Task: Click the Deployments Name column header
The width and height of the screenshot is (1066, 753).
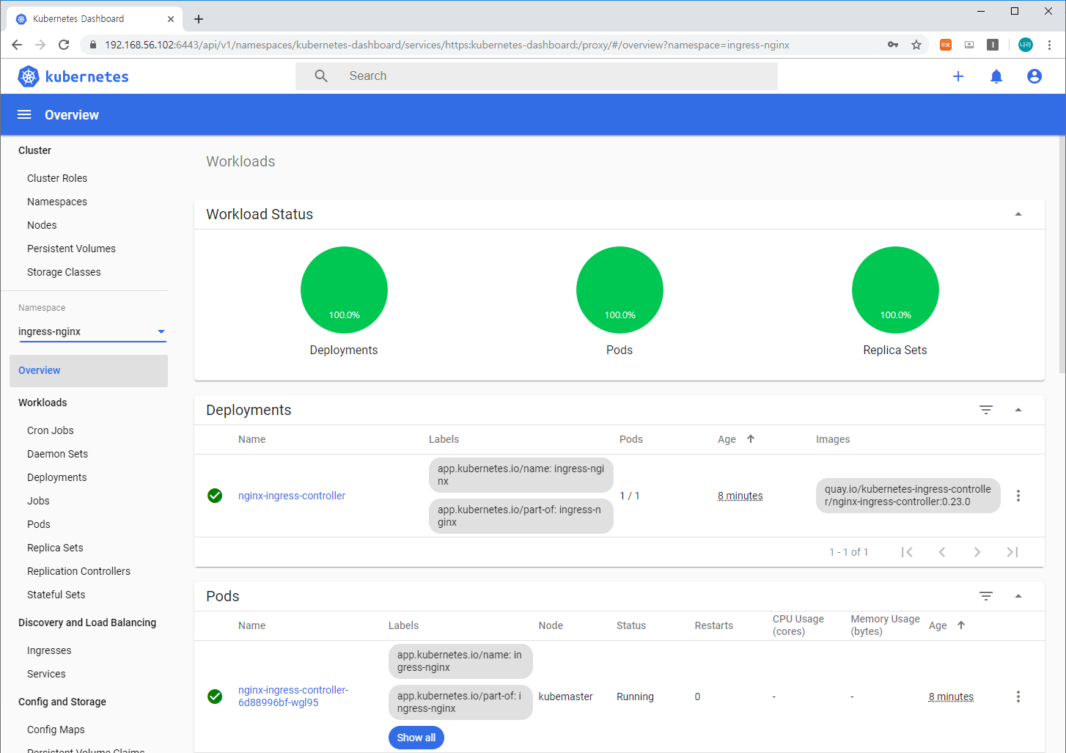Action: (x=251, y=439)
